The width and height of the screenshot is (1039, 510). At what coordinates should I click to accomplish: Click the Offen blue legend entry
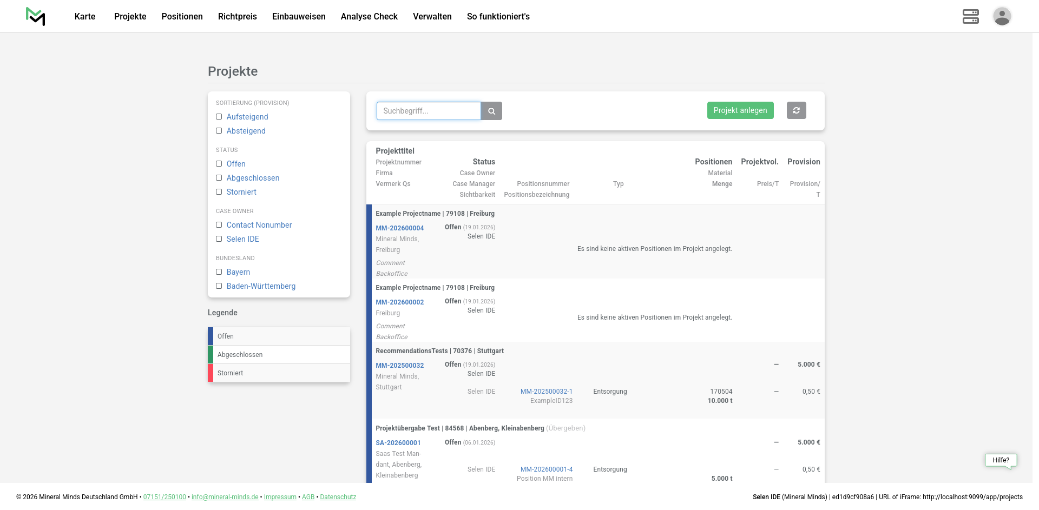point(279,336)
